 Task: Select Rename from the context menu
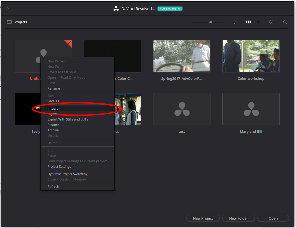(53, 88)
